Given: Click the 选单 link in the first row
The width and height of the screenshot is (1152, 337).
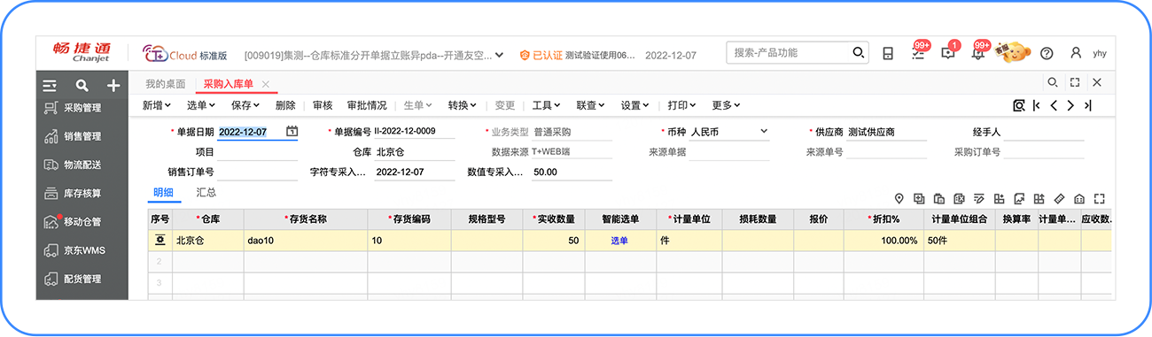Looking at the screenshot, I should 619,241.
